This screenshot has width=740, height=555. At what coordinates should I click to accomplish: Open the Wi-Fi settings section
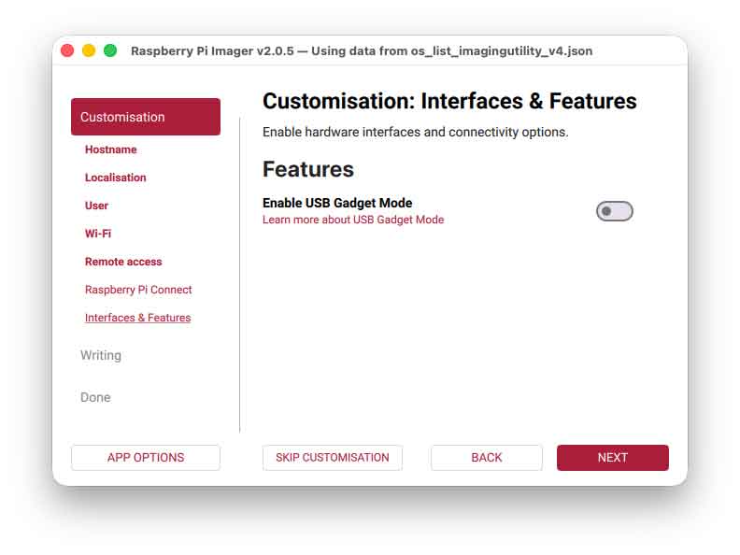[x=98, y=234]
